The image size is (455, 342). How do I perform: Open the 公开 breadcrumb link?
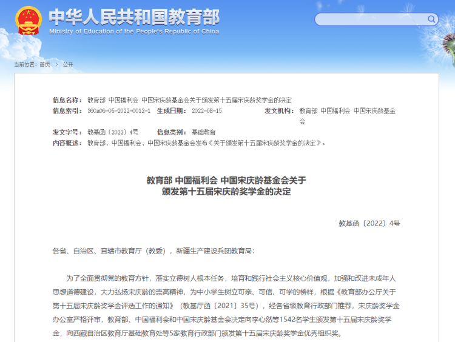(68, 64)
